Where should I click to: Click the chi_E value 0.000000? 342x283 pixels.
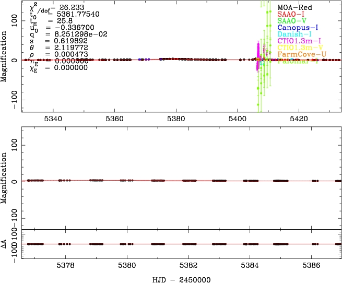click(71, 67)
